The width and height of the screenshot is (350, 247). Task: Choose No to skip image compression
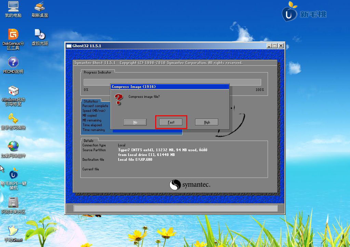pos(135,122)
